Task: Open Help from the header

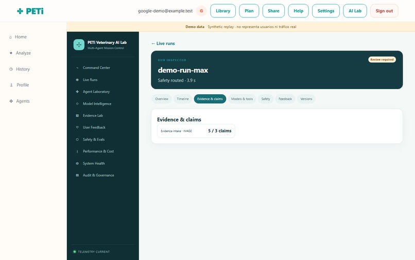Action: click(x=298, y=11)
